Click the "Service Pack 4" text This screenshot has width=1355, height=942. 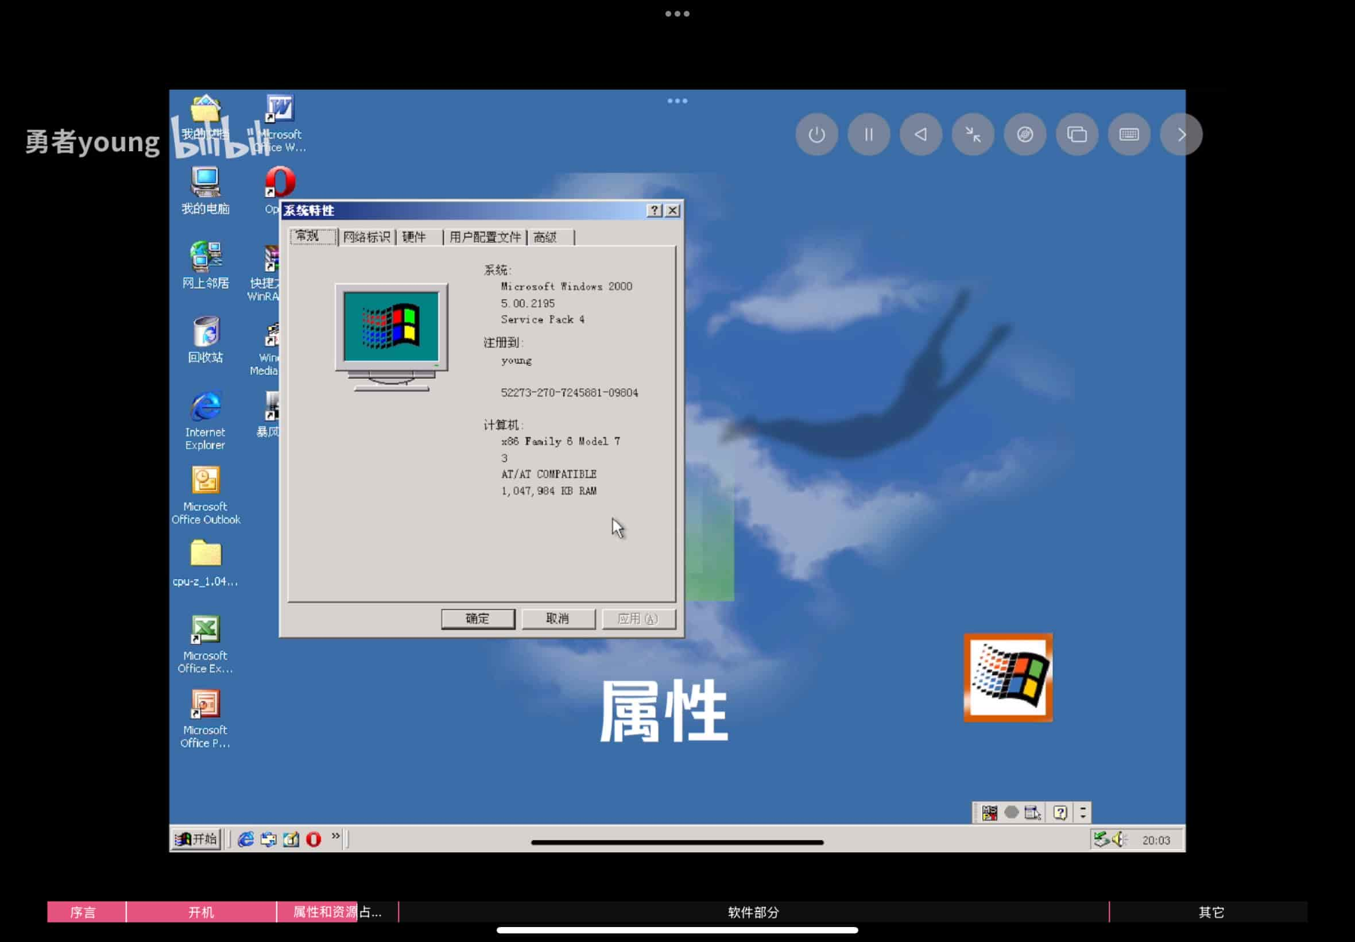pos(543,319)
